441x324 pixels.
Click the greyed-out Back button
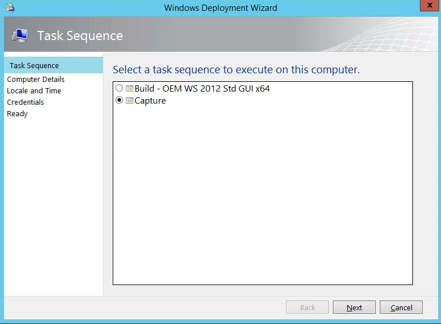point(308,307)
